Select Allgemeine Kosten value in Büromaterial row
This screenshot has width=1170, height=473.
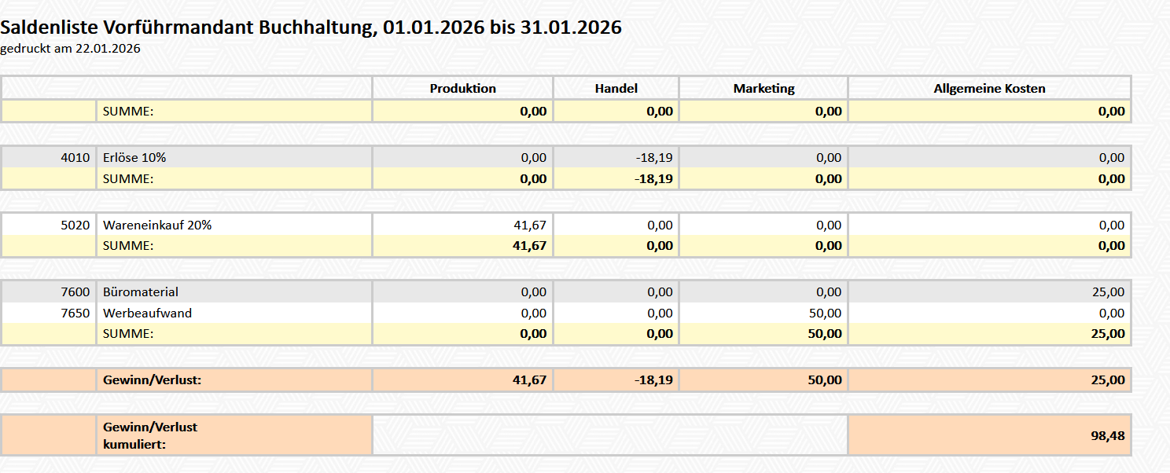[1108, 291]
